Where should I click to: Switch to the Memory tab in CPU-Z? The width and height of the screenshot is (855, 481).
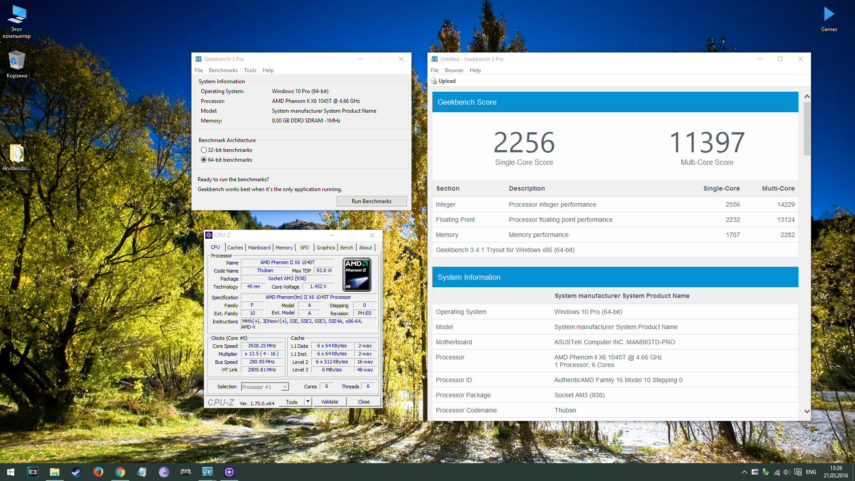pyautogui.click(x=284, y=248)
